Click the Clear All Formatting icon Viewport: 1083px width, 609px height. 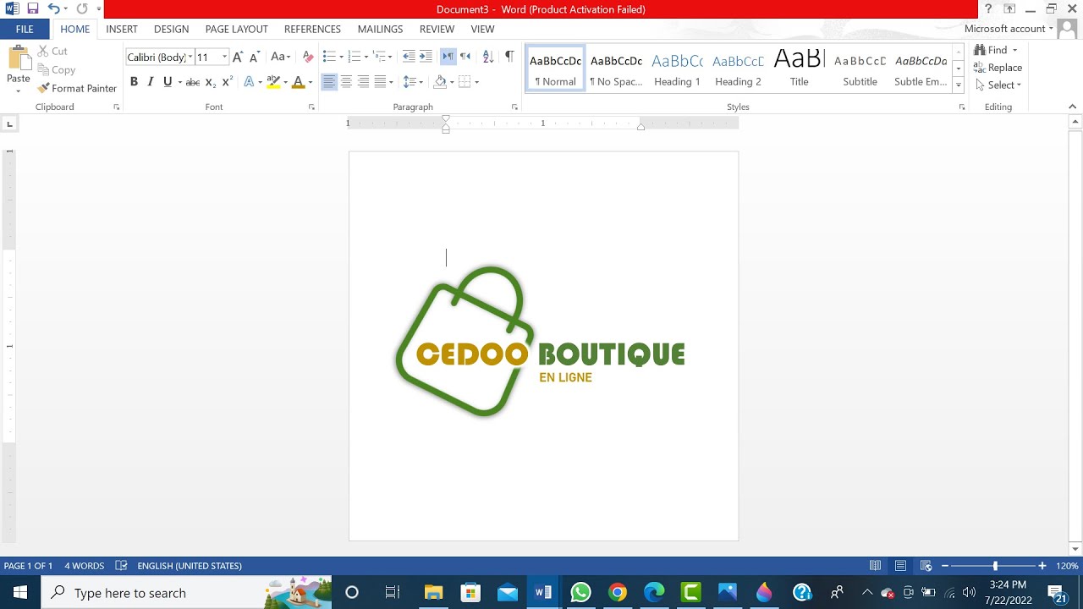(308, 57)
